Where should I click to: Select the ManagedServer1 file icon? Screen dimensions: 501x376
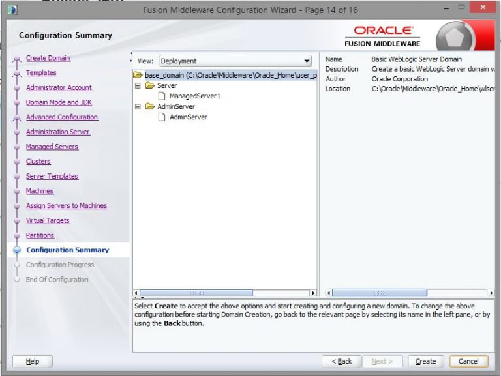pos(162,96)
